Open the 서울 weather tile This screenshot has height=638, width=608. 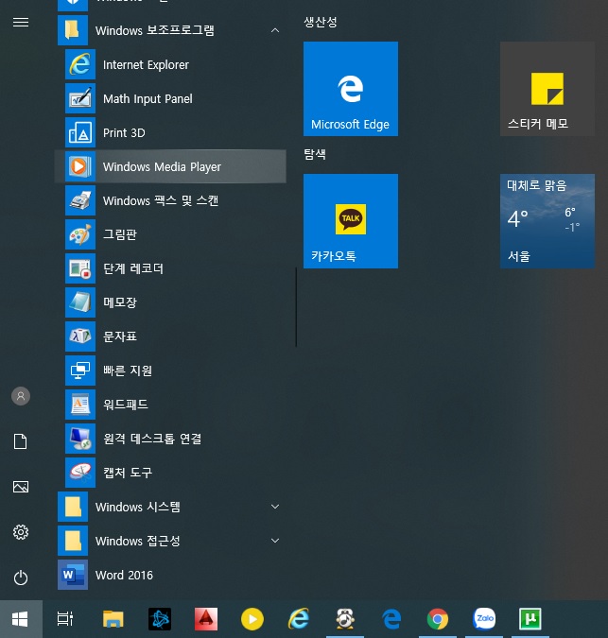coord(547,221)
